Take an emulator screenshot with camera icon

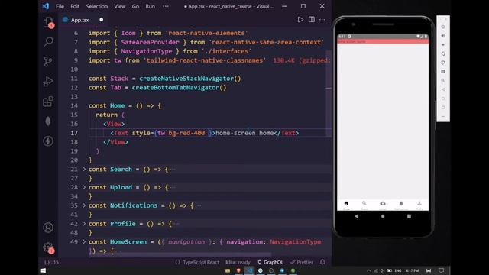pos(443,71)
